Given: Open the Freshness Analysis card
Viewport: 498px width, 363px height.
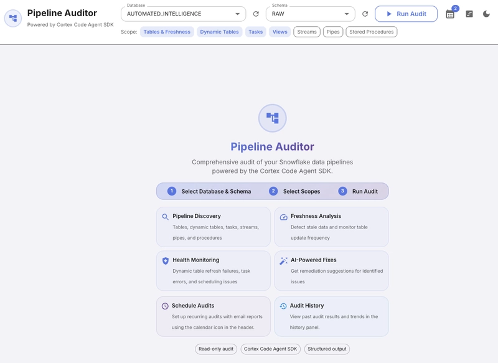Looking at the screenshot, I should (x=332, y=227).
